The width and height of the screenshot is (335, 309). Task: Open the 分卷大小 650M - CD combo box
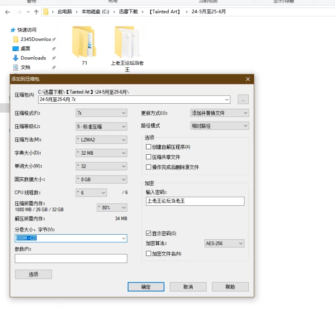71,238
